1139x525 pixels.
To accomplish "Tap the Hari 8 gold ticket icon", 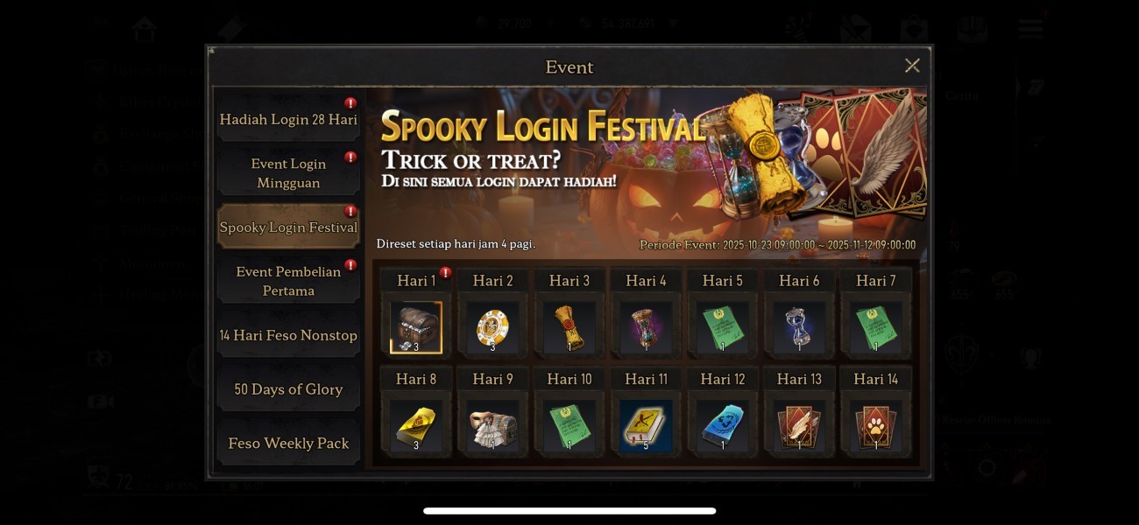I will click(416, 426).
